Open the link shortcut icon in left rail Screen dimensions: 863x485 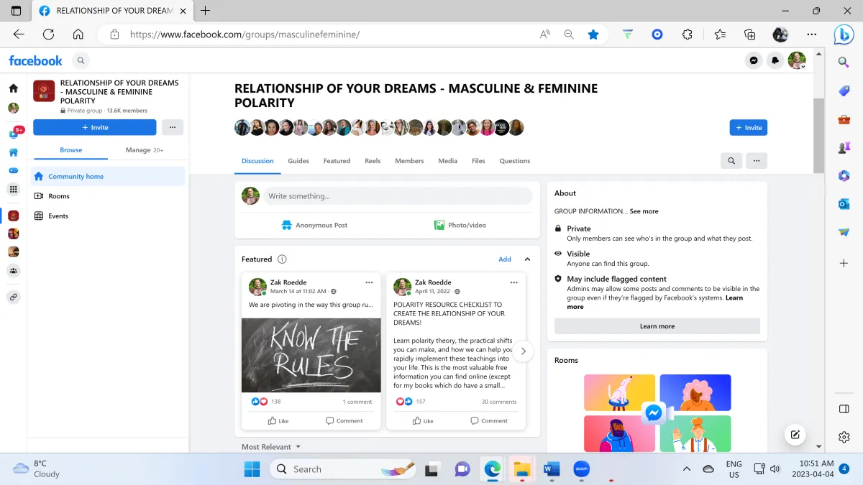(x=13, y=297)
